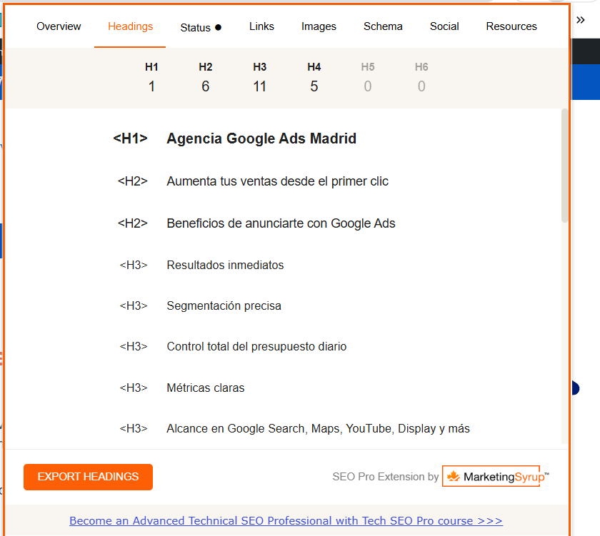Open the Social tab
This screenshot has width=600, height=536.
444,26
